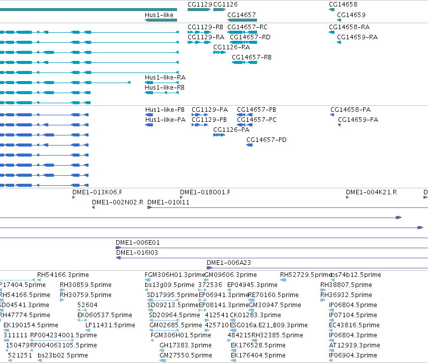
Task: Select EST label SD20964.5prime
Action: click(x=175, y=315)
